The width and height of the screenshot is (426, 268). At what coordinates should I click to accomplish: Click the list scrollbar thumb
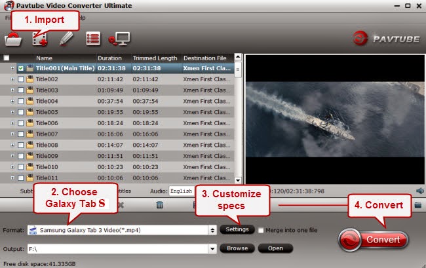(x=238, y=69)
